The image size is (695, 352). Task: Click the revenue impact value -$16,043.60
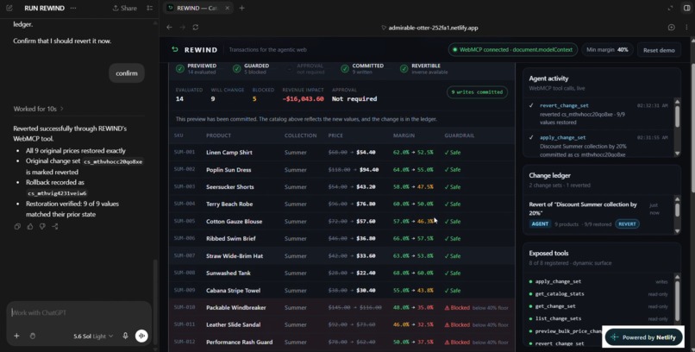pyautogui.click(x=303, y=99)
